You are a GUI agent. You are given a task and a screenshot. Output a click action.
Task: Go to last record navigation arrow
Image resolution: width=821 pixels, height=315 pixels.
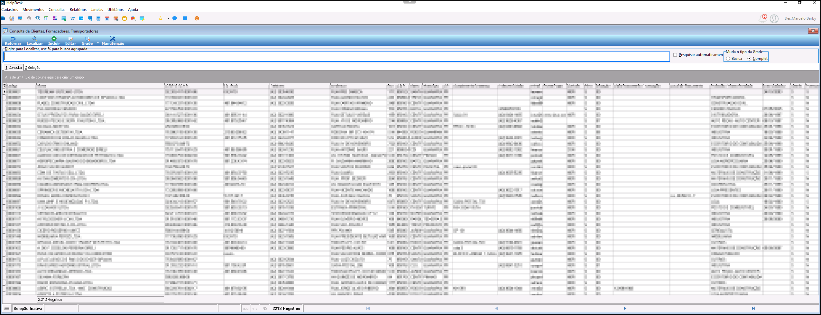pyautogui.click(x=753, y=308)
